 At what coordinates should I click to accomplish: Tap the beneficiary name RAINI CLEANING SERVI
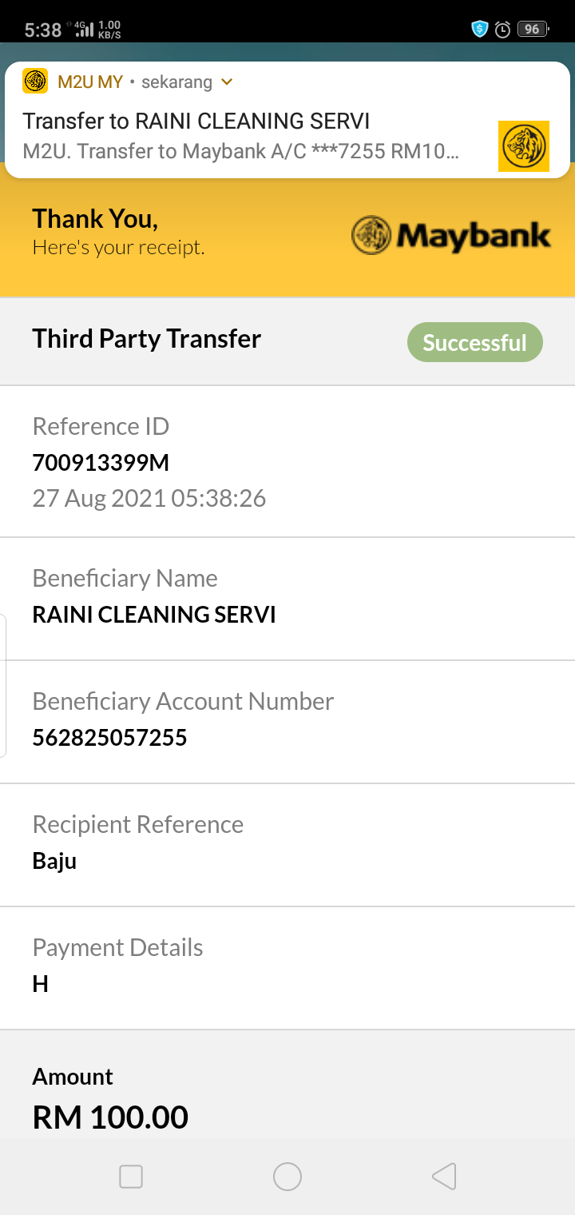point(154,615)
